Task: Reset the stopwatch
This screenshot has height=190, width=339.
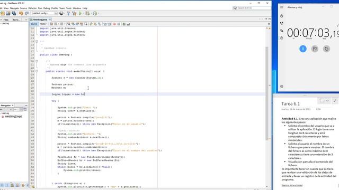Action: 326,49
